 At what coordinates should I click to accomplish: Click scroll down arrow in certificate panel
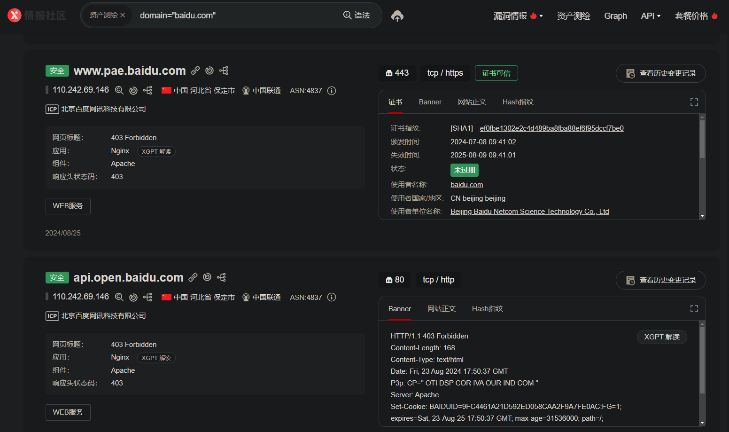702,216
